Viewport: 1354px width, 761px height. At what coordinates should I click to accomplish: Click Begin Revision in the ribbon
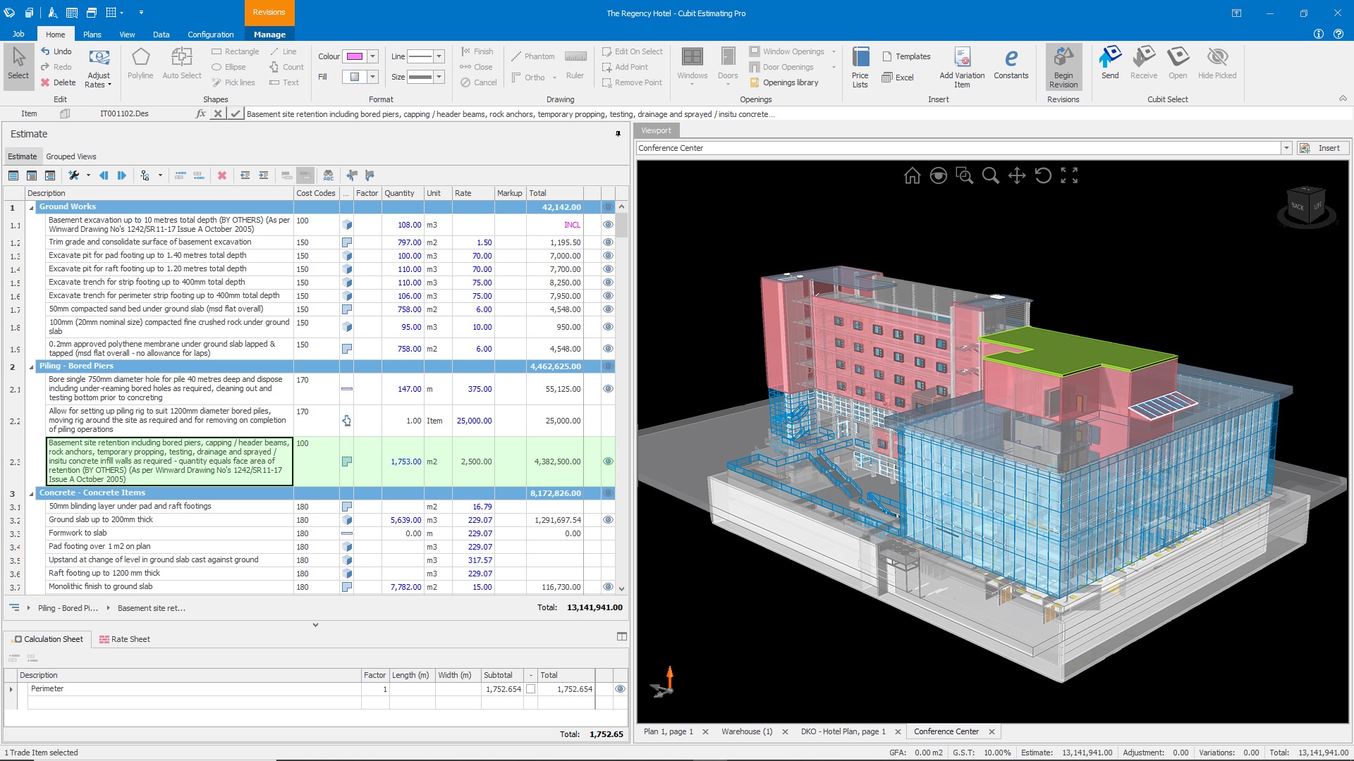pos(1063,67)
